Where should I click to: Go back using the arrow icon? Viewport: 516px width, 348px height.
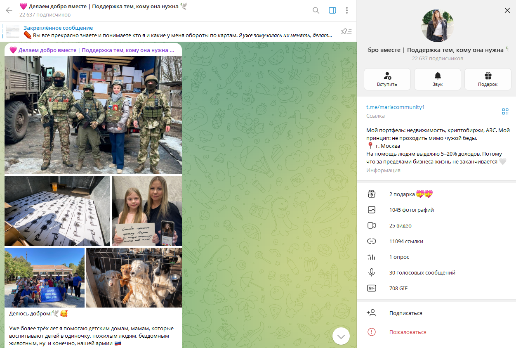9,11
